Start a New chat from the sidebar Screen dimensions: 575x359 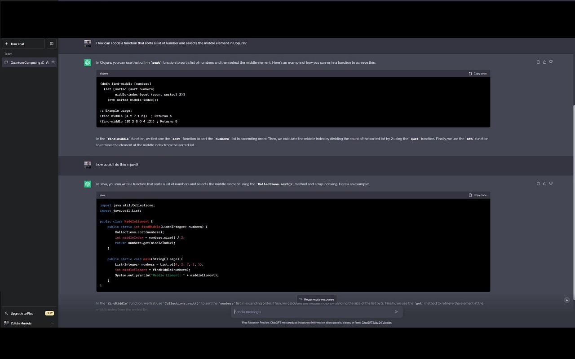tap(23, 44)
